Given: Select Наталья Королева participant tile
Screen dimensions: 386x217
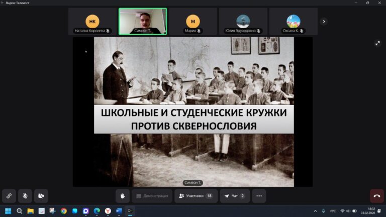Looking at the screenshot, I should pos(92,22).
